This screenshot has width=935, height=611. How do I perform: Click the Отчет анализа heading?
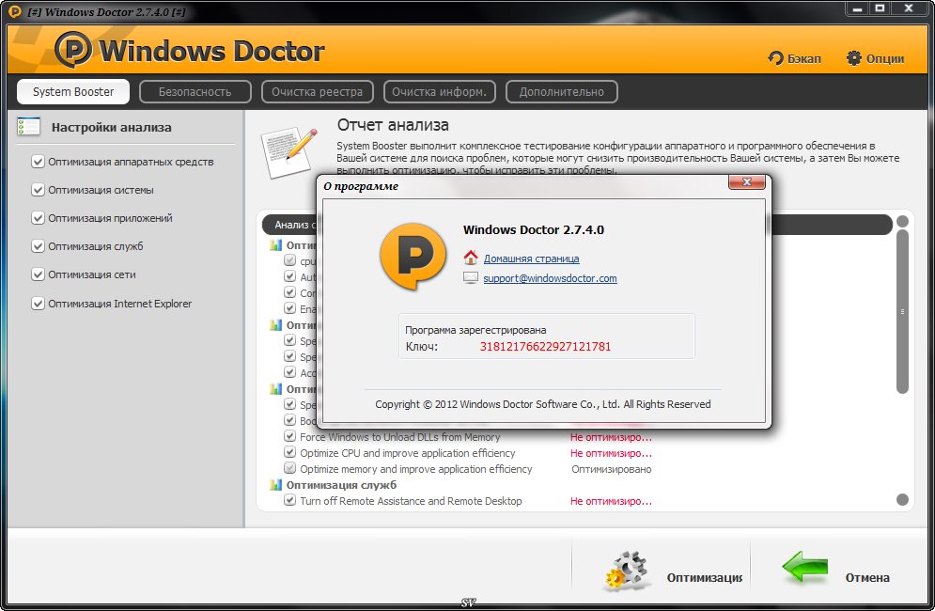(x=393, y=125)
